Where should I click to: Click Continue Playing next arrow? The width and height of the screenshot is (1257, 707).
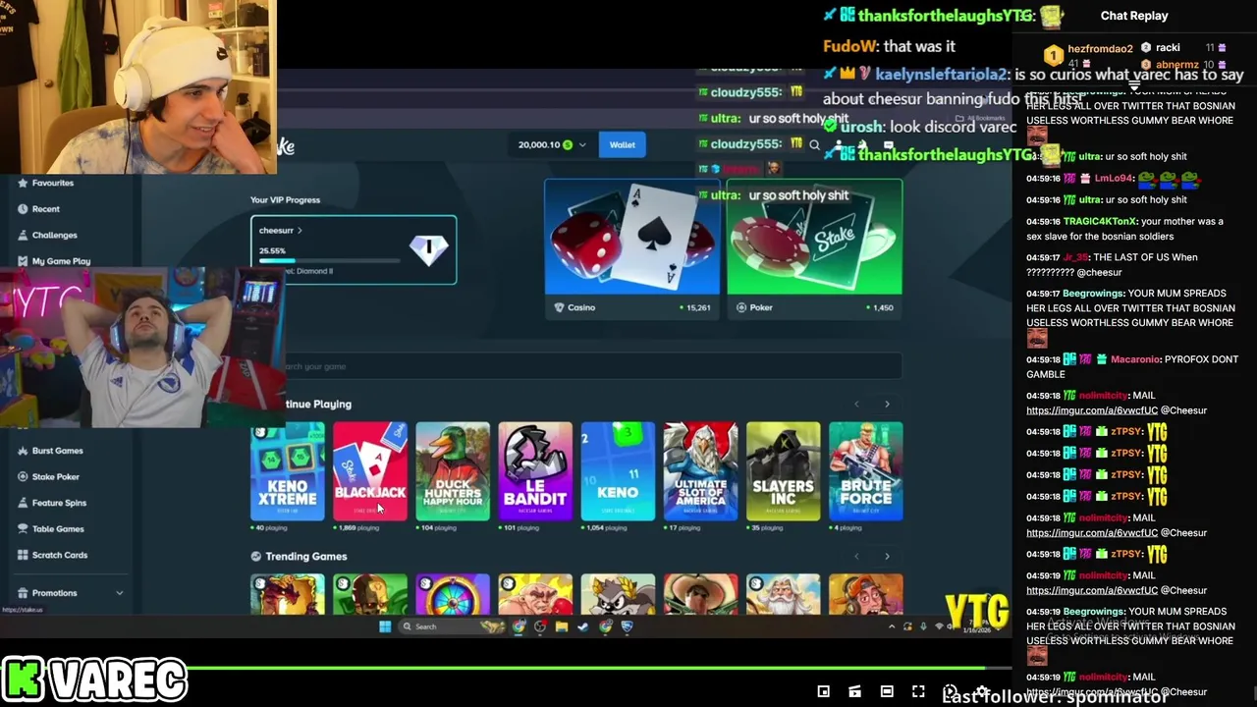(x=887, y=404)
